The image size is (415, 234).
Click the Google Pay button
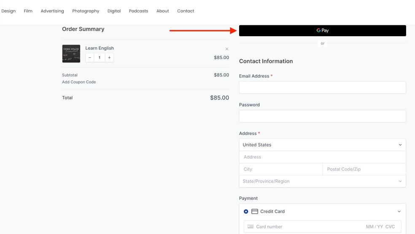[x=322, y=30]
